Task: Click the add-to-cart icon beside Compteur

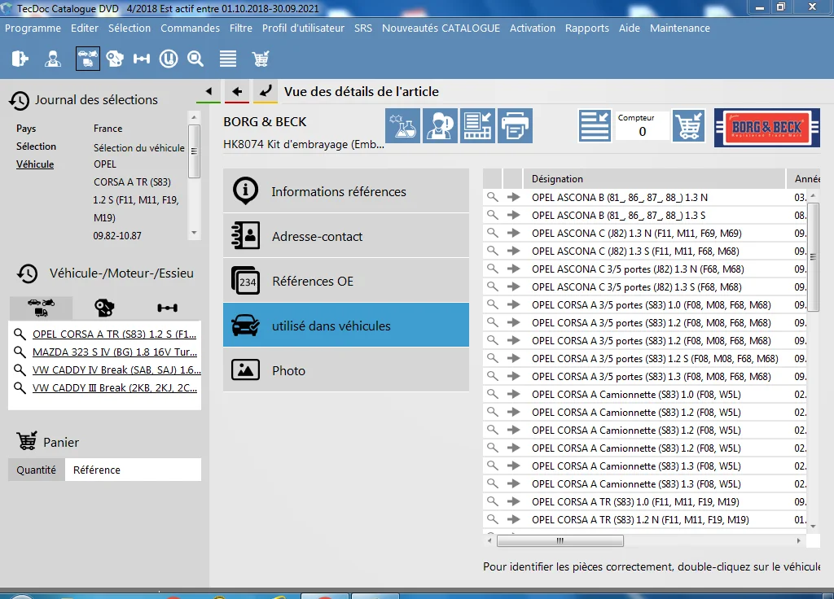Action: 689,126
